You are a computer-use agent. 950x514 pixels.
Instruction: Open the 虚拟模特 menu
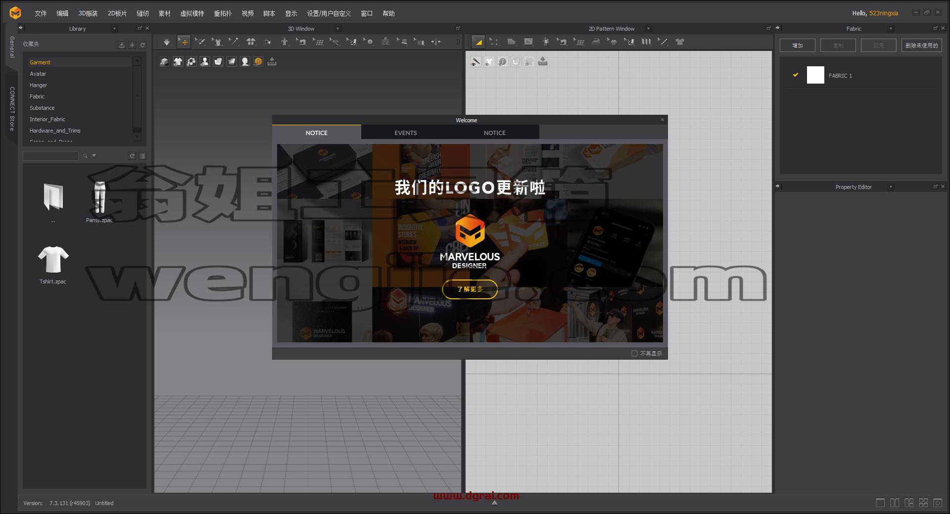[x=192, y=13]
